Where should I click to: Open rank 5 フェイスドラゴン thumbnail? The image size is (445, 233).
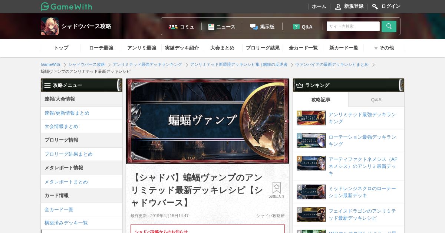pyautogui.click(x=311, y=215)
